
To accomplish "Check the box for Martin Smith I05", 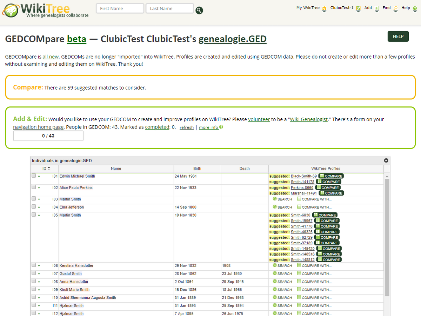I will tap(34, 215).
